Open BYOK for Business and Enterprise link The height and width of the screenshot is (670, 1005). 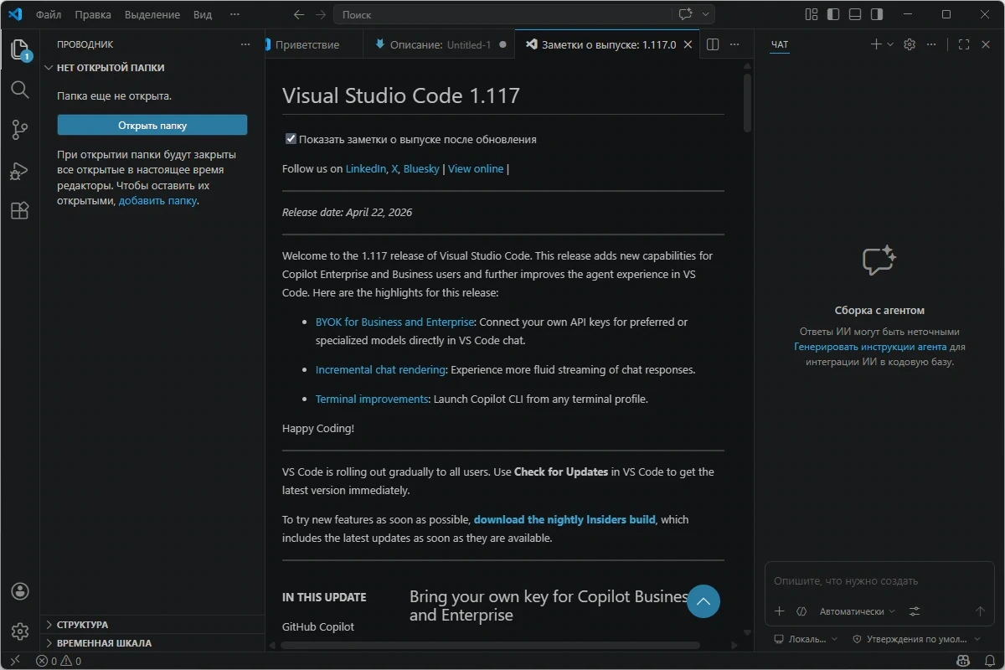tap(395, 322)
